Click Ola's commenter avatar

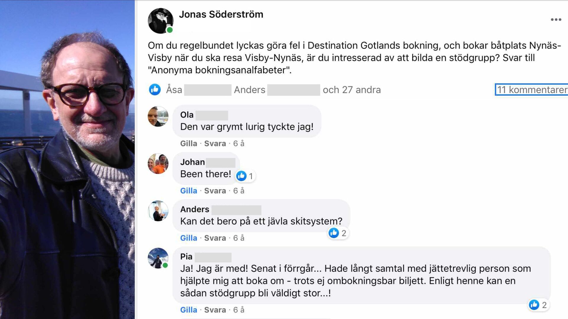tap(158, 116)
